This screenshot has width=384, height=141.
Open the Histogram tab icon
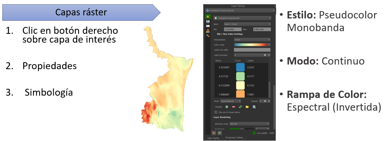coord(208,26)
